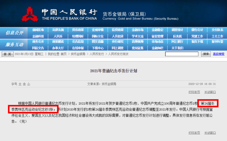Set font size to 大
The height and width of the screenshot is (141, 227).
point(20,84)
